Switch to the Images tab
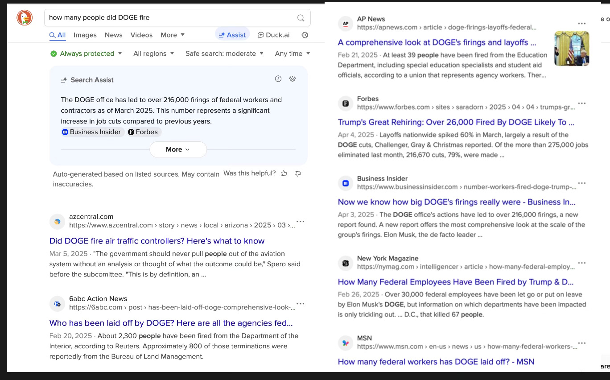Screen dimensions: 610x380 point(85,35)
